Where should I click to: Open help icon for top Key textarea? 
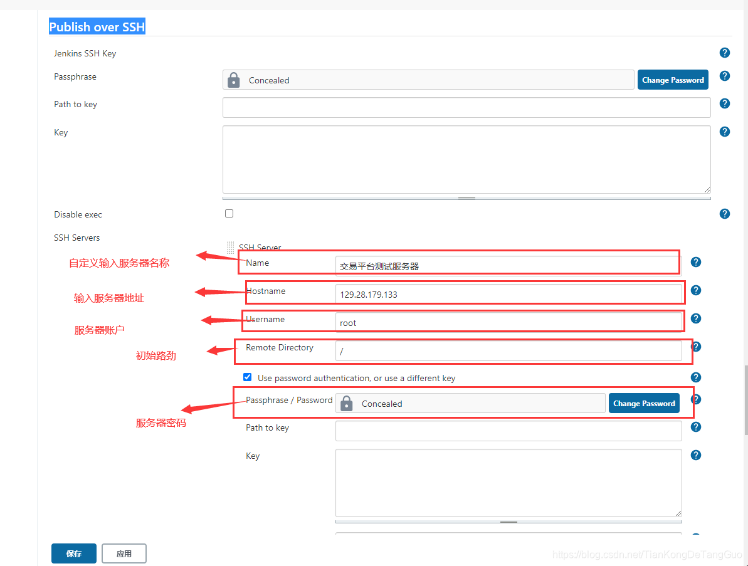coord(724,132)
